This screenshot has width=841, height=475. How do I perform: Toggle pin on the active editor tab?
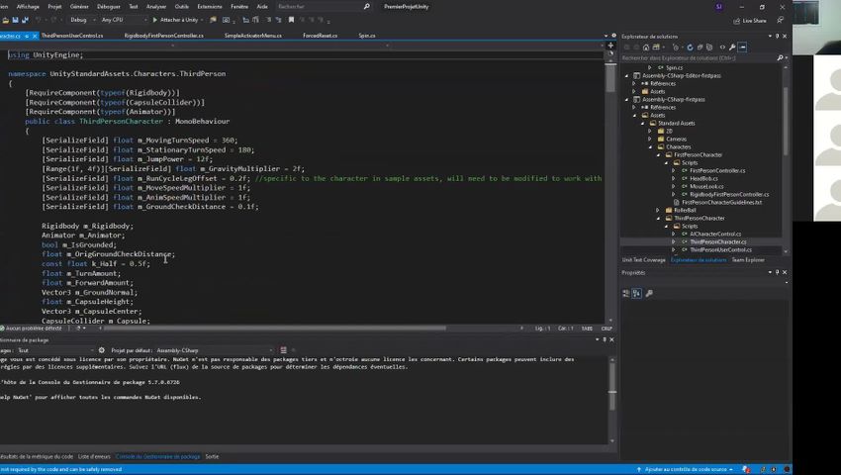pyautogui.click(x=27, y=36)
